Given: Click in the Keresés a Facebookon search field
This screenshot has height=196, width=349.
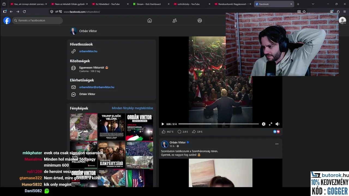Looking at the screenshot, I should click(x=37, y=20).
